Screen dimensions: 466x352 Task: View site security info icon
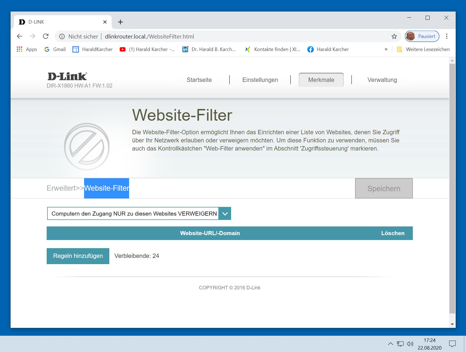click(62, 37)
